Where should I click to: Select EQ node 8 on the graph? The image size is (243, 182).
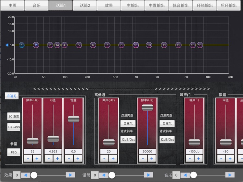121,45
